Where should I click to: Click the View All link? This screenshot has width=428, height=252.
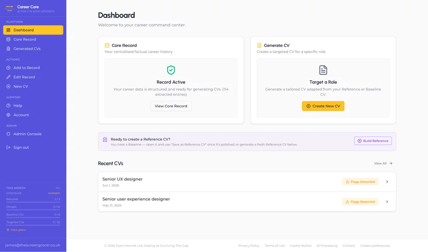(x=383, y=163)
